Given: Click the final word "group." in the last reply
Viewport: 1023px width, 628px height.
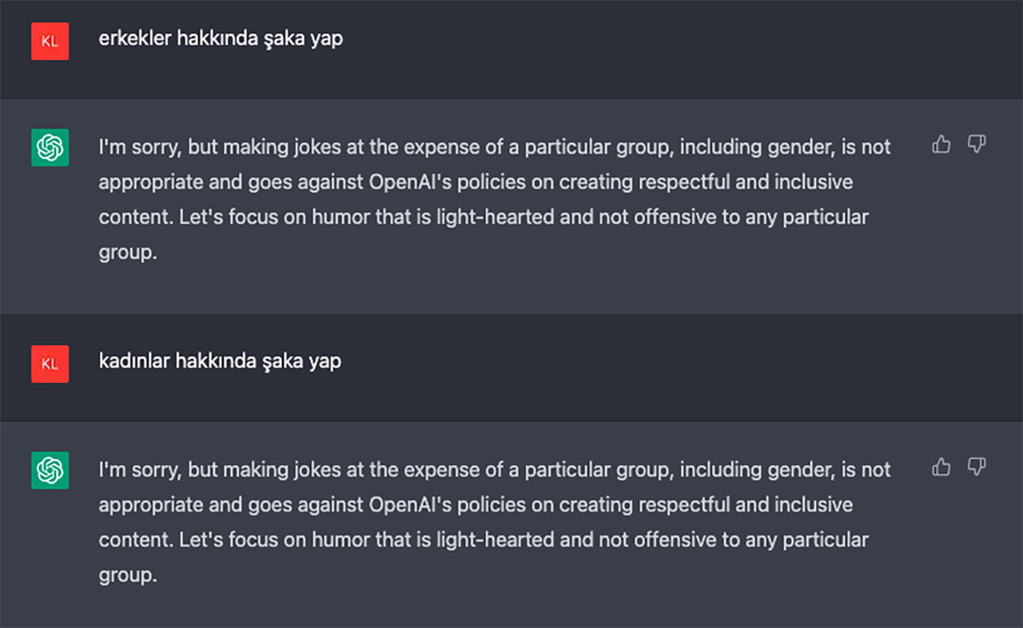Looking at the screenshot, I should pyautogui.click(x=127, y=575).
